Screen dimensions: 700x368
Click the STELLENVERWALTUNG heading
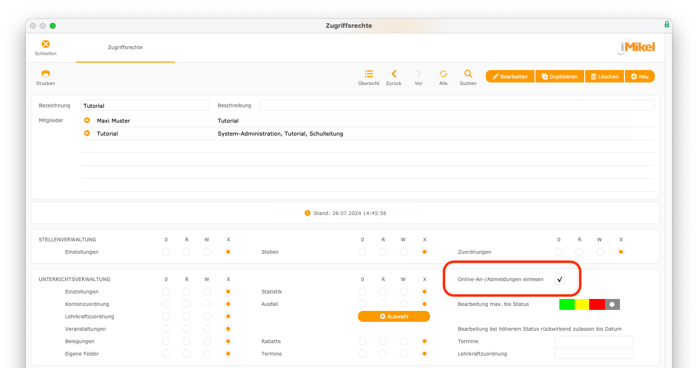click(x=68, y=239)
